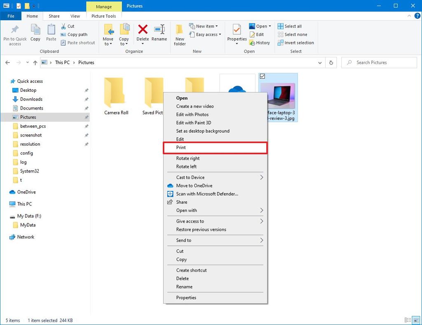Switch to details view in the status bar

pos(408,320)
